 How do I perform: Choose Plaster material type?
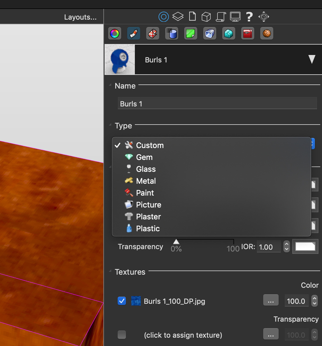(212, 217)
